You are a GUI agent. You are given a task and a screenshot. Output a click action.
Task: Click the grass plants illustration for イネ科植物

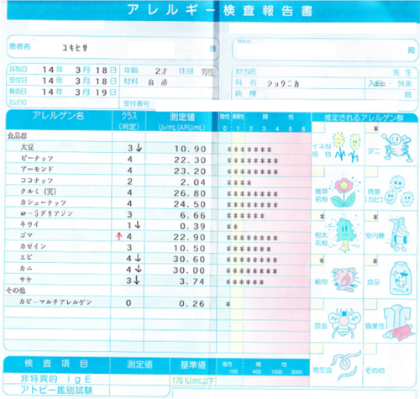click(x=346, y=147)
